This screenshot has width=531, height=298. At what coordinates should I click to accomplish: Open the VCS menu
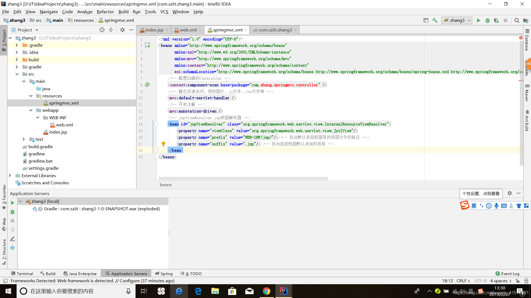tap(164, 12)
